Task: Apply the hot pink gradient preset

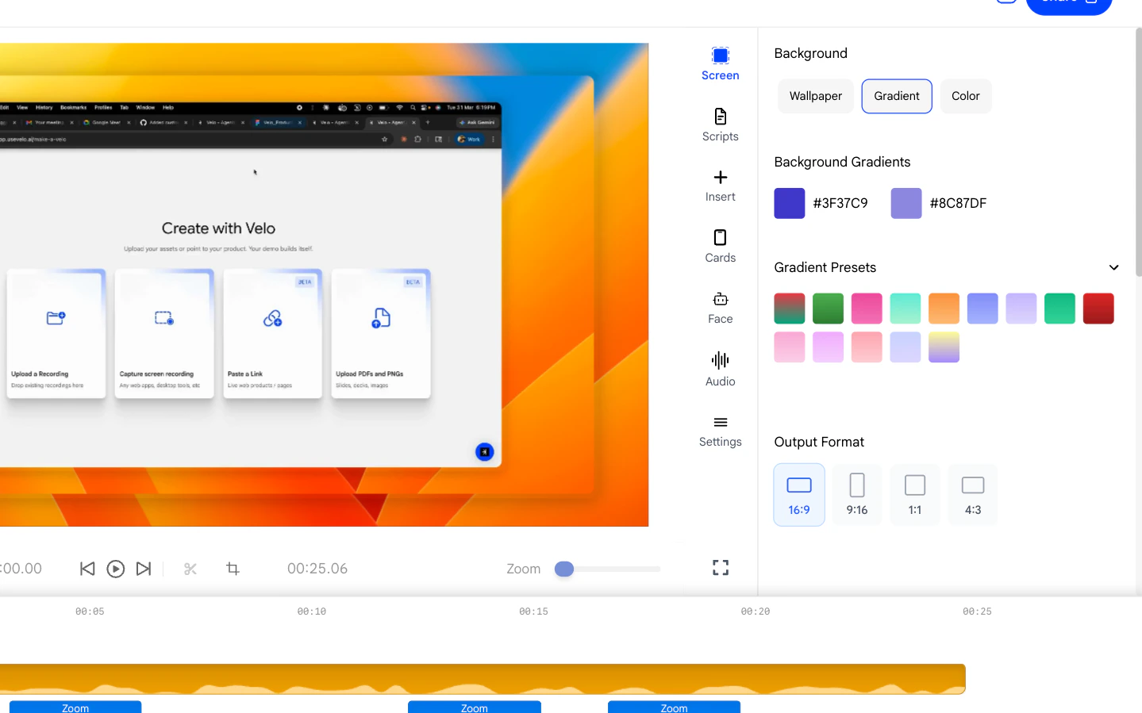Action: (867, 309)
